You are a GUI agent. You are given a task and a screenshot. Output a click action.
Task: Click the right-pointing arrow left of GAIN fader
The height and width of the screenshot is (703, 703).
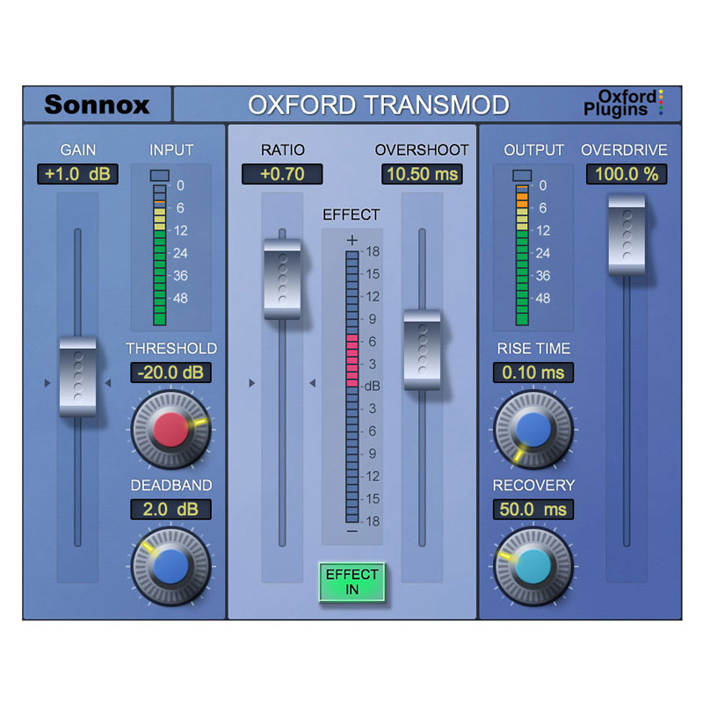click(47, 383)
